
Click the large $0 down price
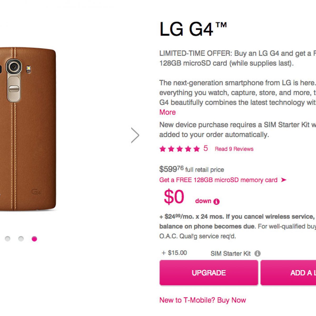click(x=174, y=197)
